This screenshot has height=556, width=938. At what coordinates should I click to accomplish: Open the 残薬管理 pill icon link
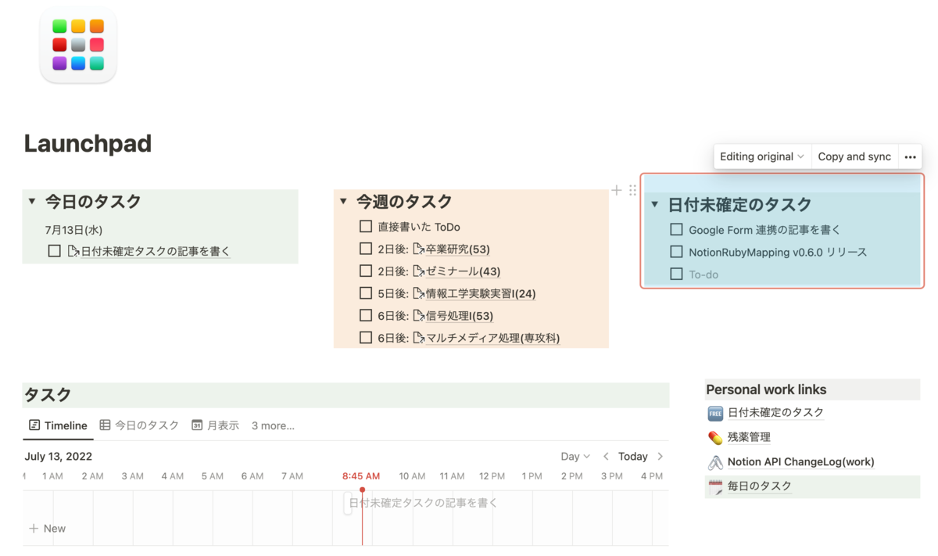715,437
